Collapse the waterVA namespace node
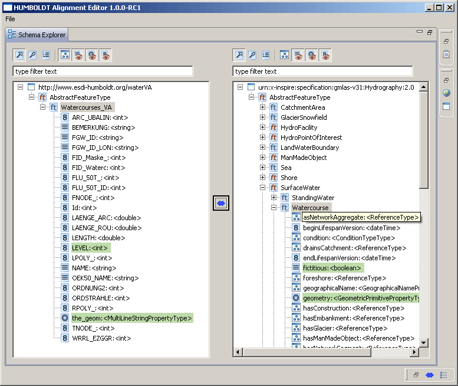458x386 pixels. tap(20, 87)
